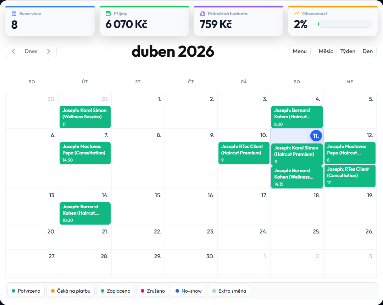This screenshot has width=383, height=305.
Task: Go to next month with right chevron
Action: (49, 51)
